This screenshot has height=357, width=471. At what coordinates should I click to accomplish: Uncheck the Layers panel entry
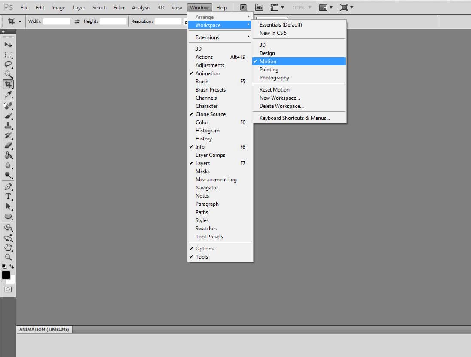click(203, 163)
